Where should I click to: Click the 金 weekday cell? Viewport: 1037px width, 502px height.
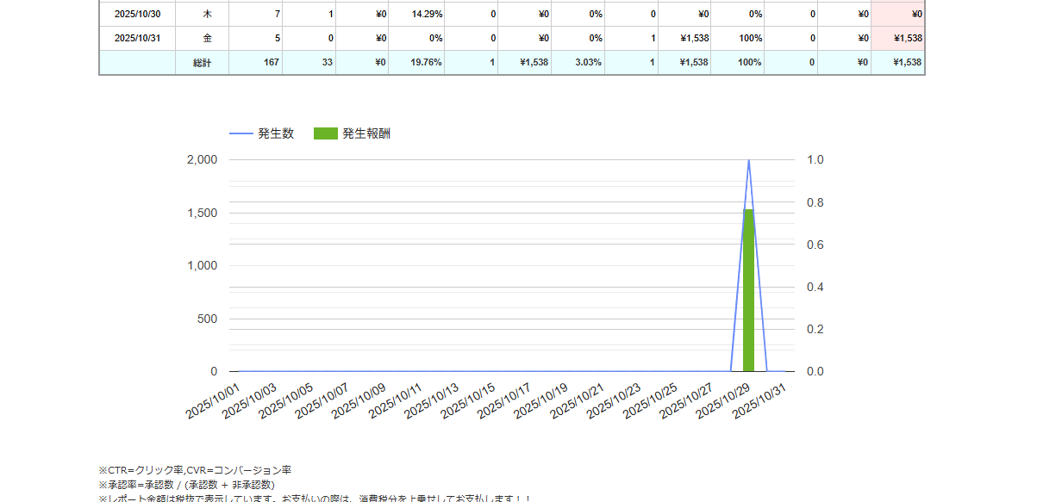click(207, 38)
